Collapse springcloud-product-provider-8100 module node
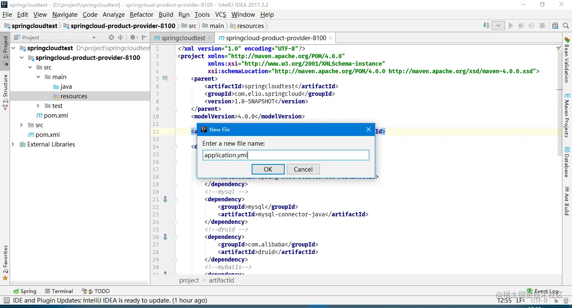This screenshot has height=308, width=572. (22, 58)
